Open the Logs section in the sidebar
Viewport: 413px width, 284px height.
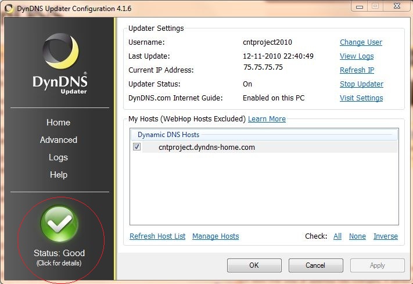click(59, 157)
